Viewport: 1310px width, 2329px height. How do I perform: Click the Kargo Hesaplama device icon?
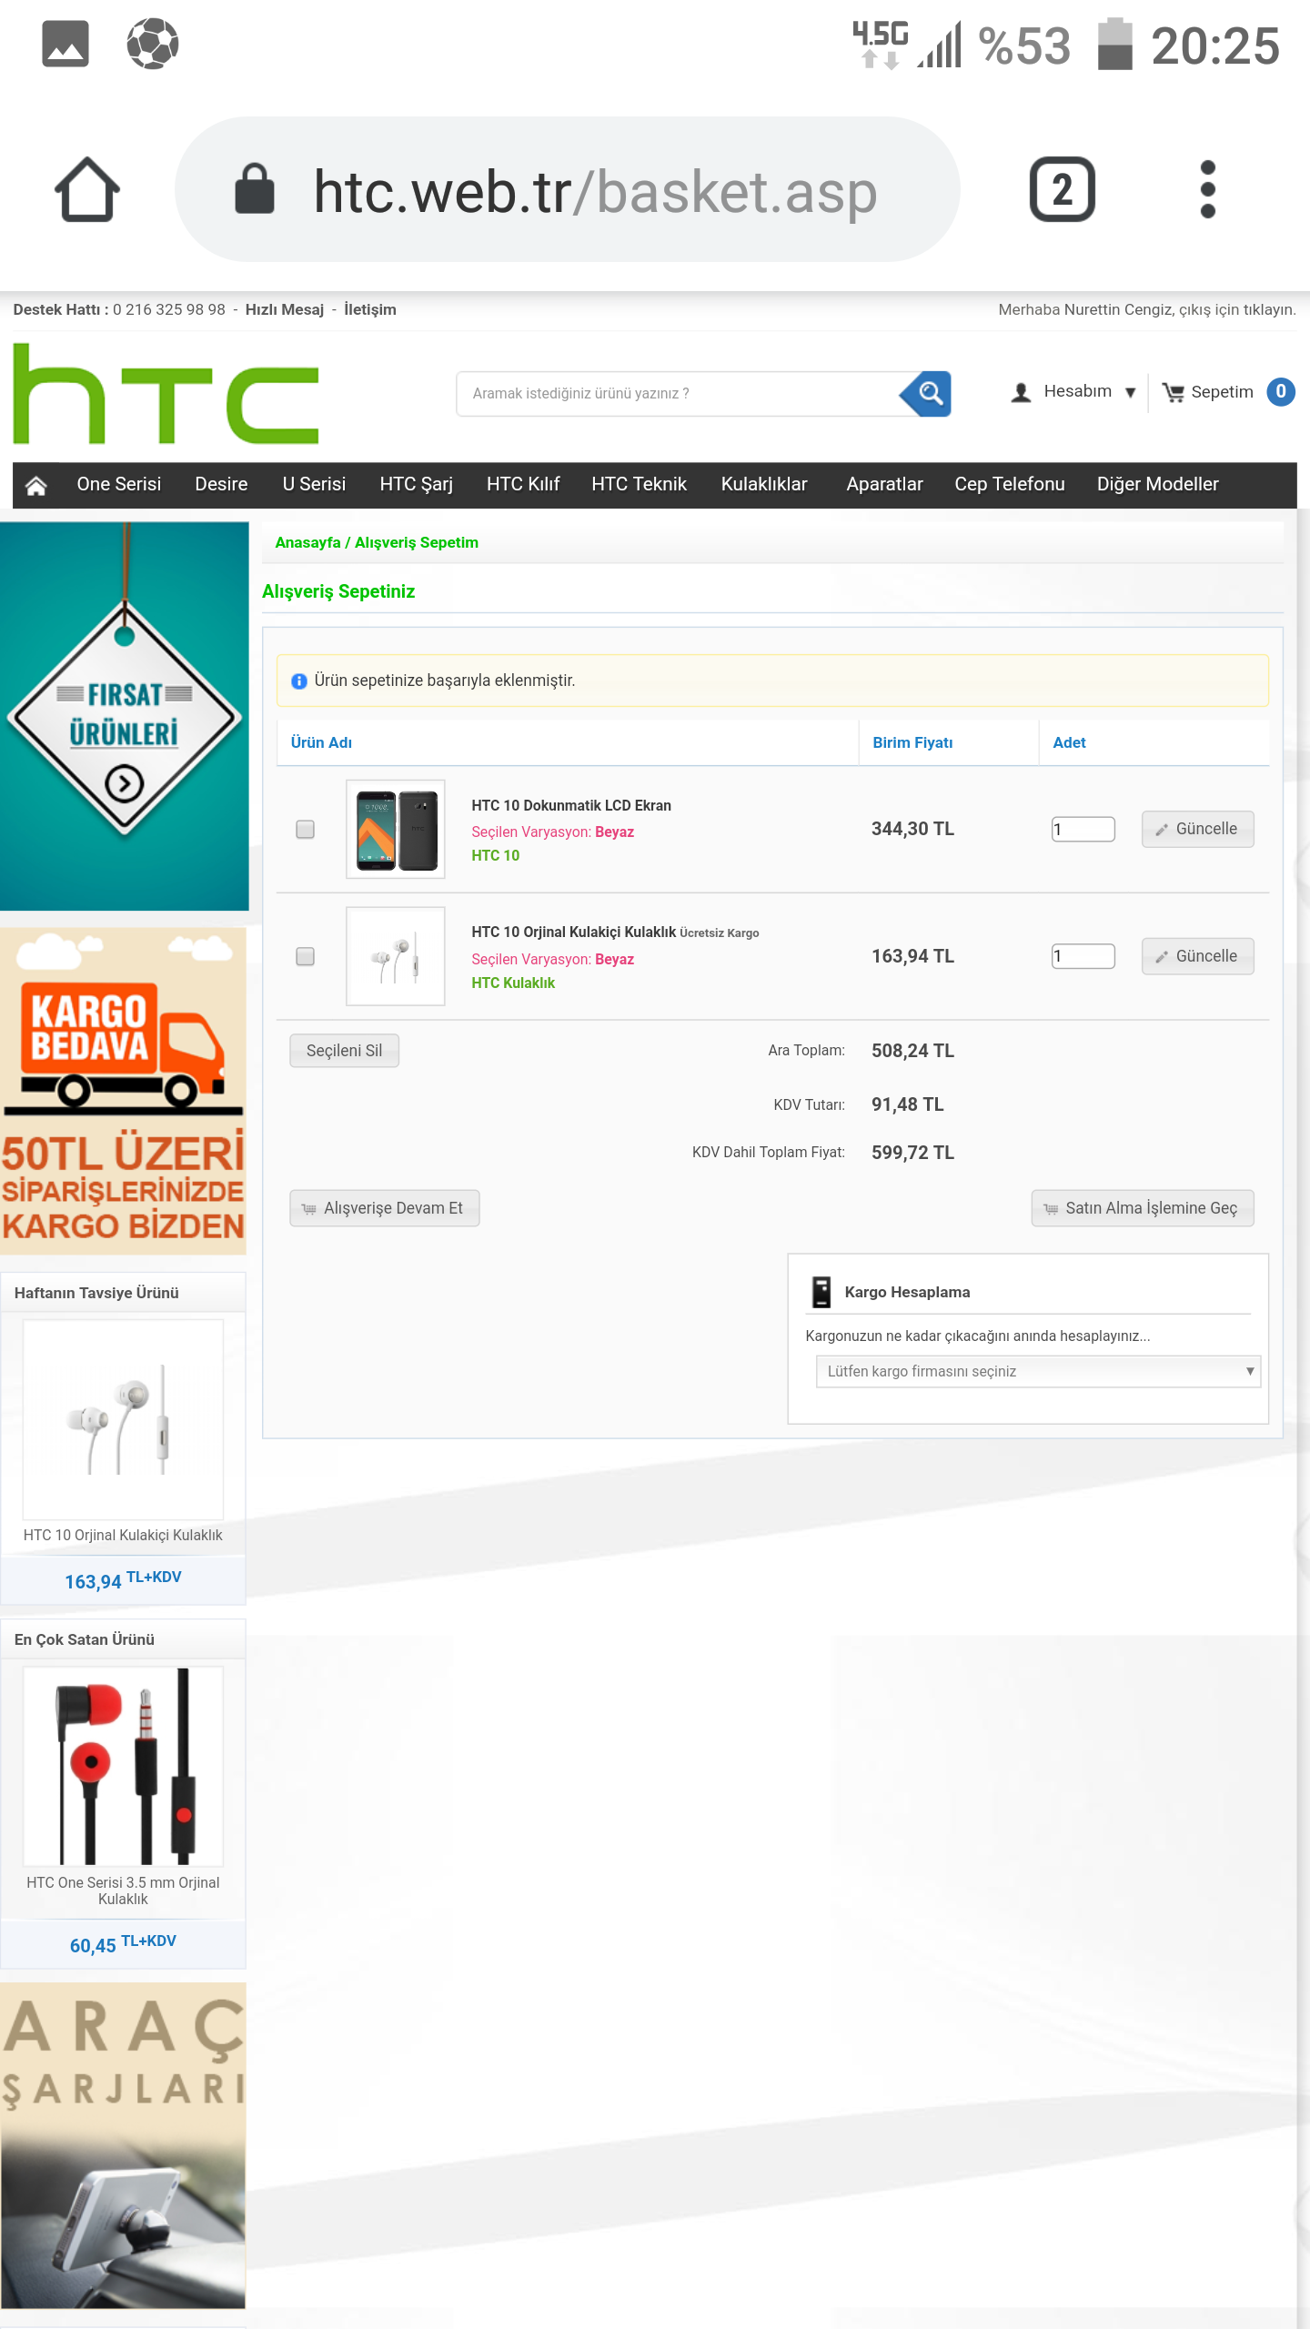tap(821, 1292)
